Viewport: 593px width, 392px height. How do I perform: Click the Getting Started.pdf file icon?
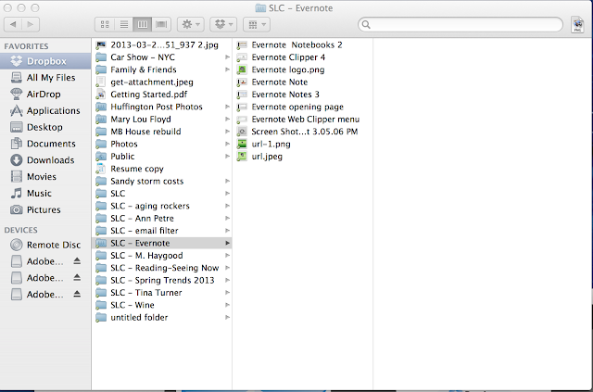point(101,95)
